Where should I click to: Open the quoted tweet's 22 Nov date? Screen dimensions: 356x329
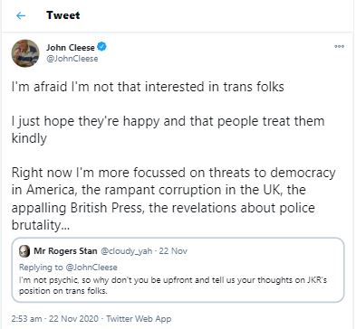tap(173, 251)
